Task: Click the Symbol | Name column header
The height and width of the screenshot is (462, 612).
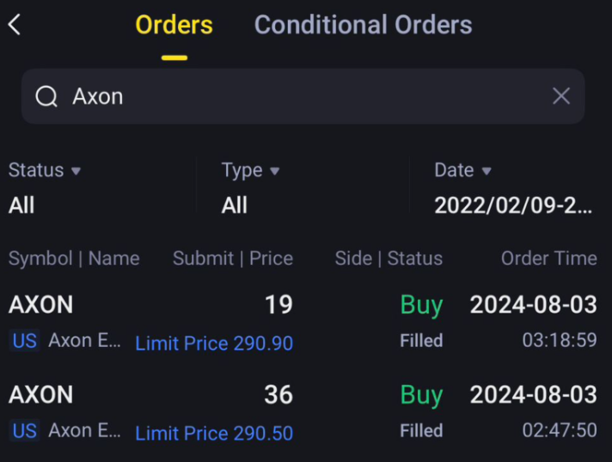Action: coord(74,258)
